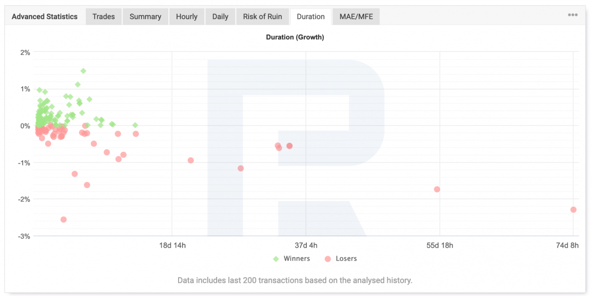Viewport: 592px width, 296px height.
Task: Toggle the Winners series in legend
Action: click(291, 259)
